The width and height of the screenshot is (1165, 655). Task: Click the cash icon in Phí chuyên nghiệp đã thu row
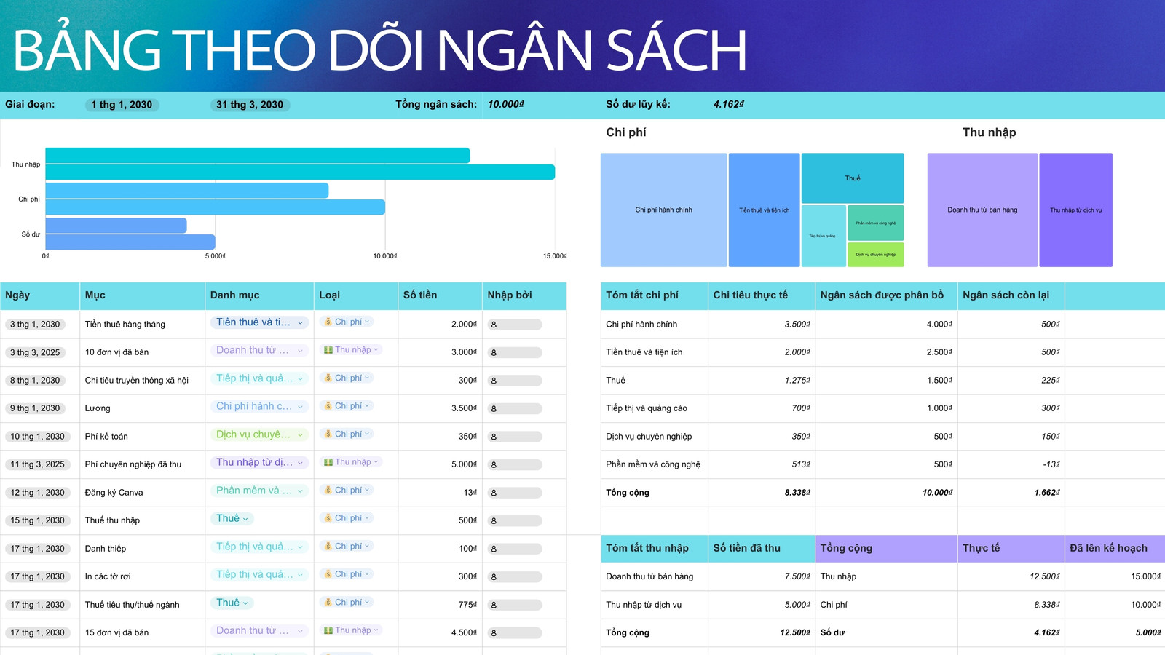[x=328, y=462]
